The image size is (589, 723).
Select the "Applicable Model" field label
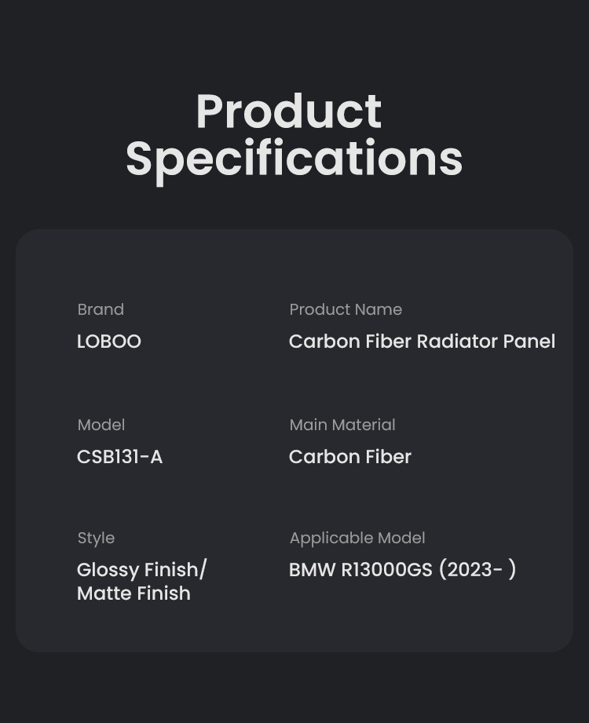tap(357, 538)
